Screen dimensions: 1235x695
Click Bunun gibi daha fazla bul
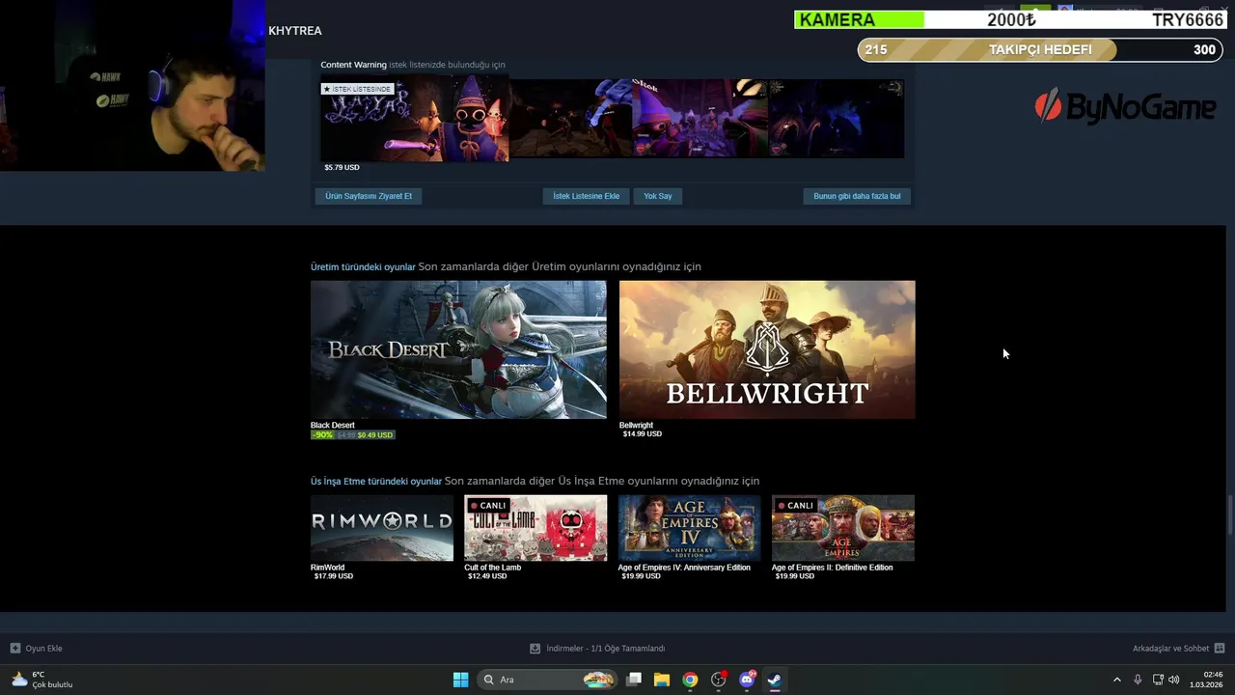click(x=857, y=196)
